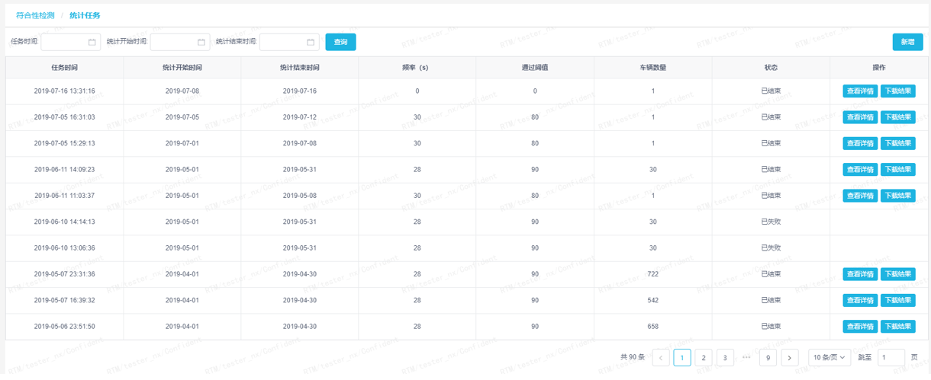Download results for 2019-07-05 16:31:03 task

(898, 117)
